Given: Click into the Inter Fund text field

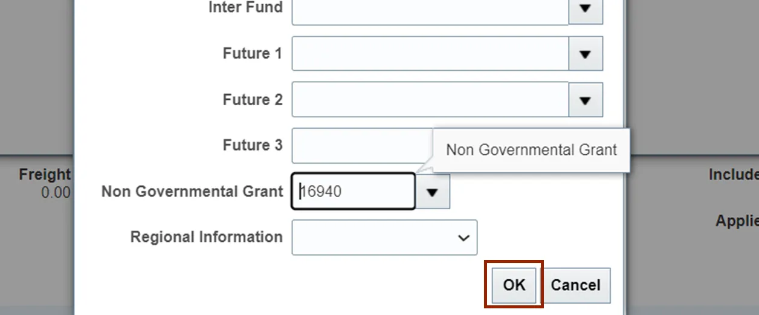Looking at the screenshot, I should 430,9.
